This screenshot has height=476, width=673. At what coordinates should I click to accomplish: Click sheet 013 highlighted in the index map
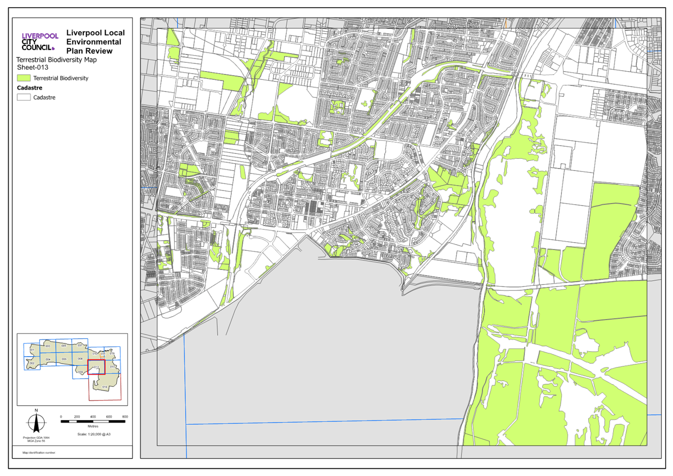[96, 367]
